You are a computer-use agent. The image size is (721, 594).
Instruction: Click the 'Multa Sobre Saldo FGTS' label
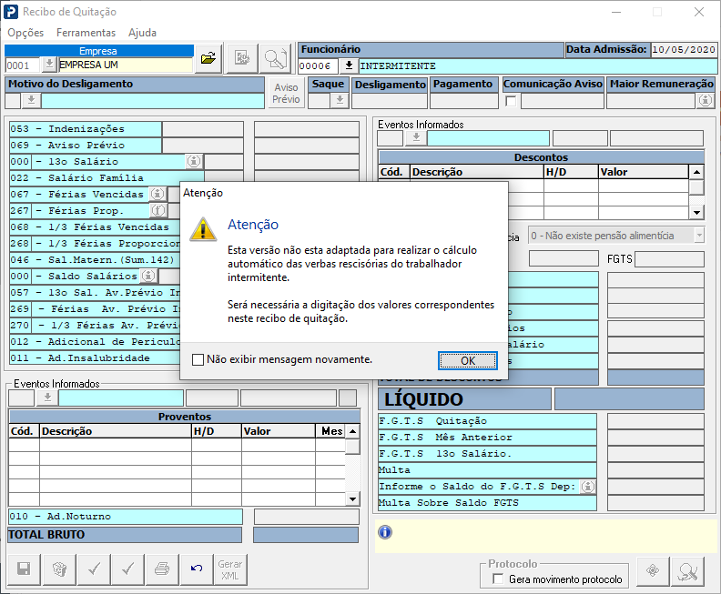(x=448, y=502)
